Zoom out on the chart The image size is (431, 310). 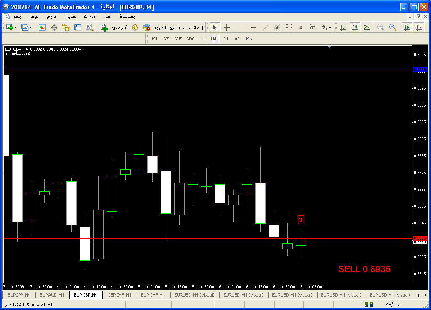[393, 27]
